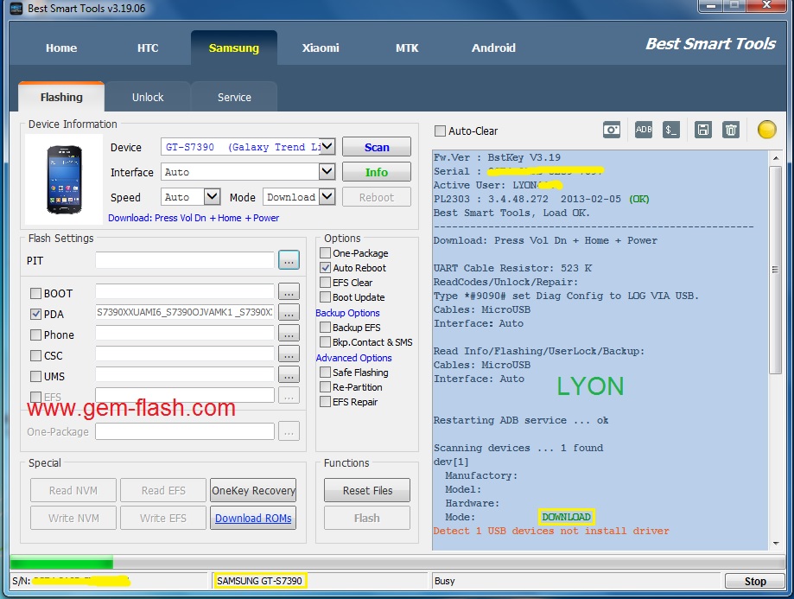
Task: Open the command terminal icon
Action: [671, 130]
